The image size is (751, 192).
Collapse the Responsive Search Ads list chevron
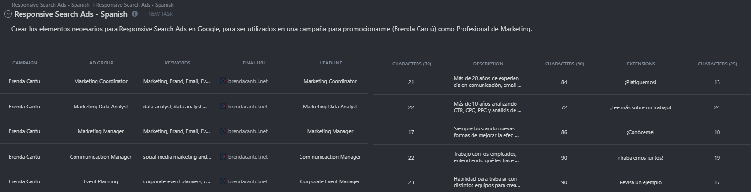pyautogui.click(x=8, y=14)
